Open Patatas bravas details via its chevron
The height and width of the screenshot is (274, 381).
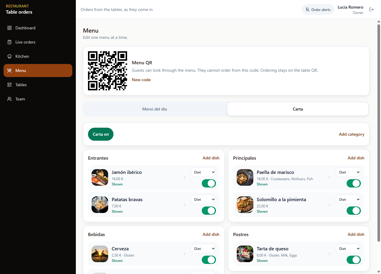point(184,205)
